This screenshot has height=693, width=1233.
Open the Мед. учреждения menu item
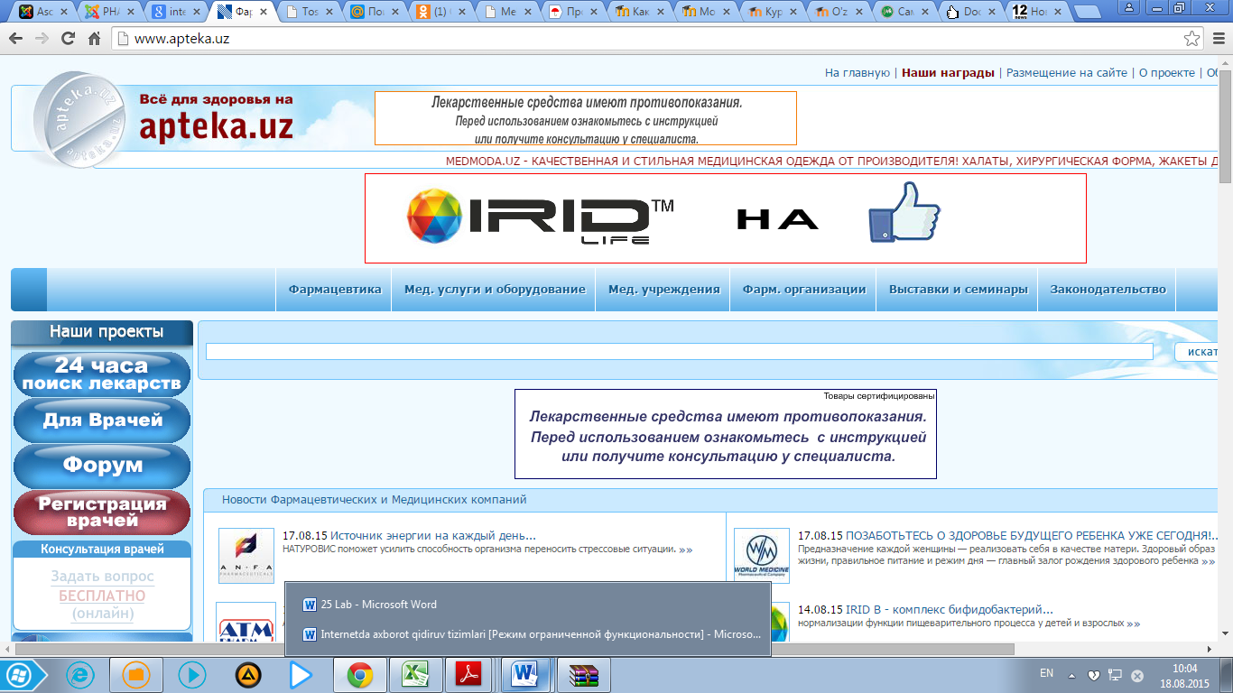point(663,290)
